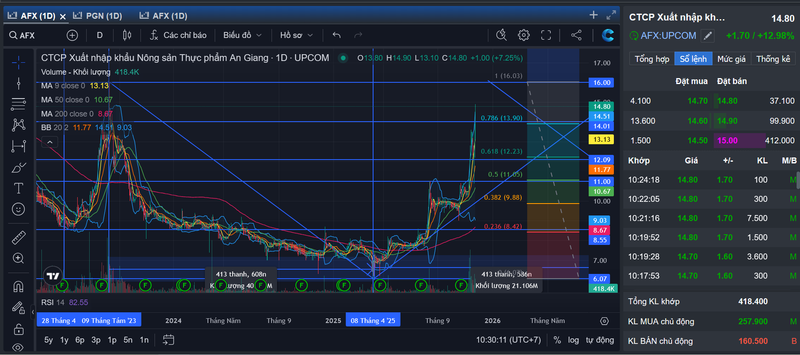Click the share chart icon

coord(576,35)
